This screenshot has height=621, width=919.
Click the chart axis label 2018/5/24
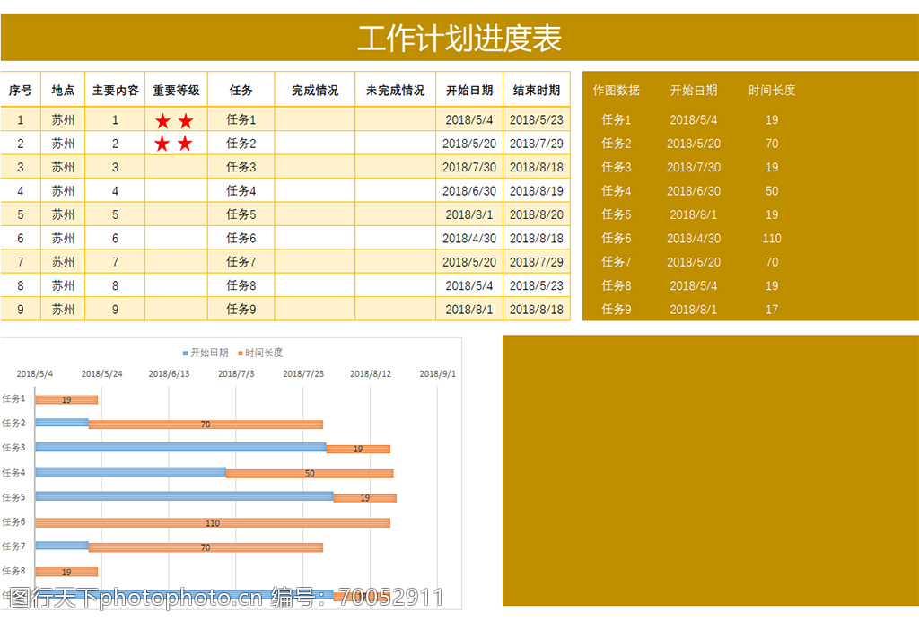click(x=102, y=374)
